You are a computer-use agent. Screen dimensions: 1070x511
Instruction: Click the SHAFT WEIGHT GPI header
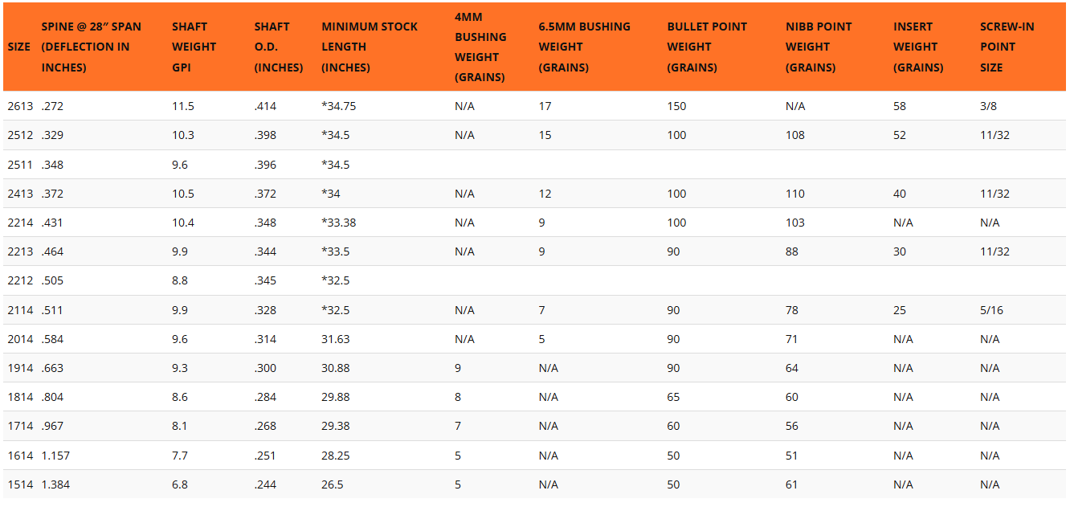[194, 47]
